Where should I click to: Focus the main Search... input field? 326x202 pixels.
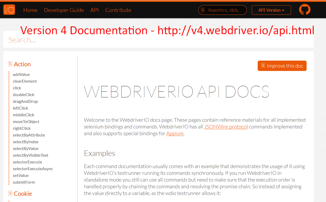click(158, 40)
